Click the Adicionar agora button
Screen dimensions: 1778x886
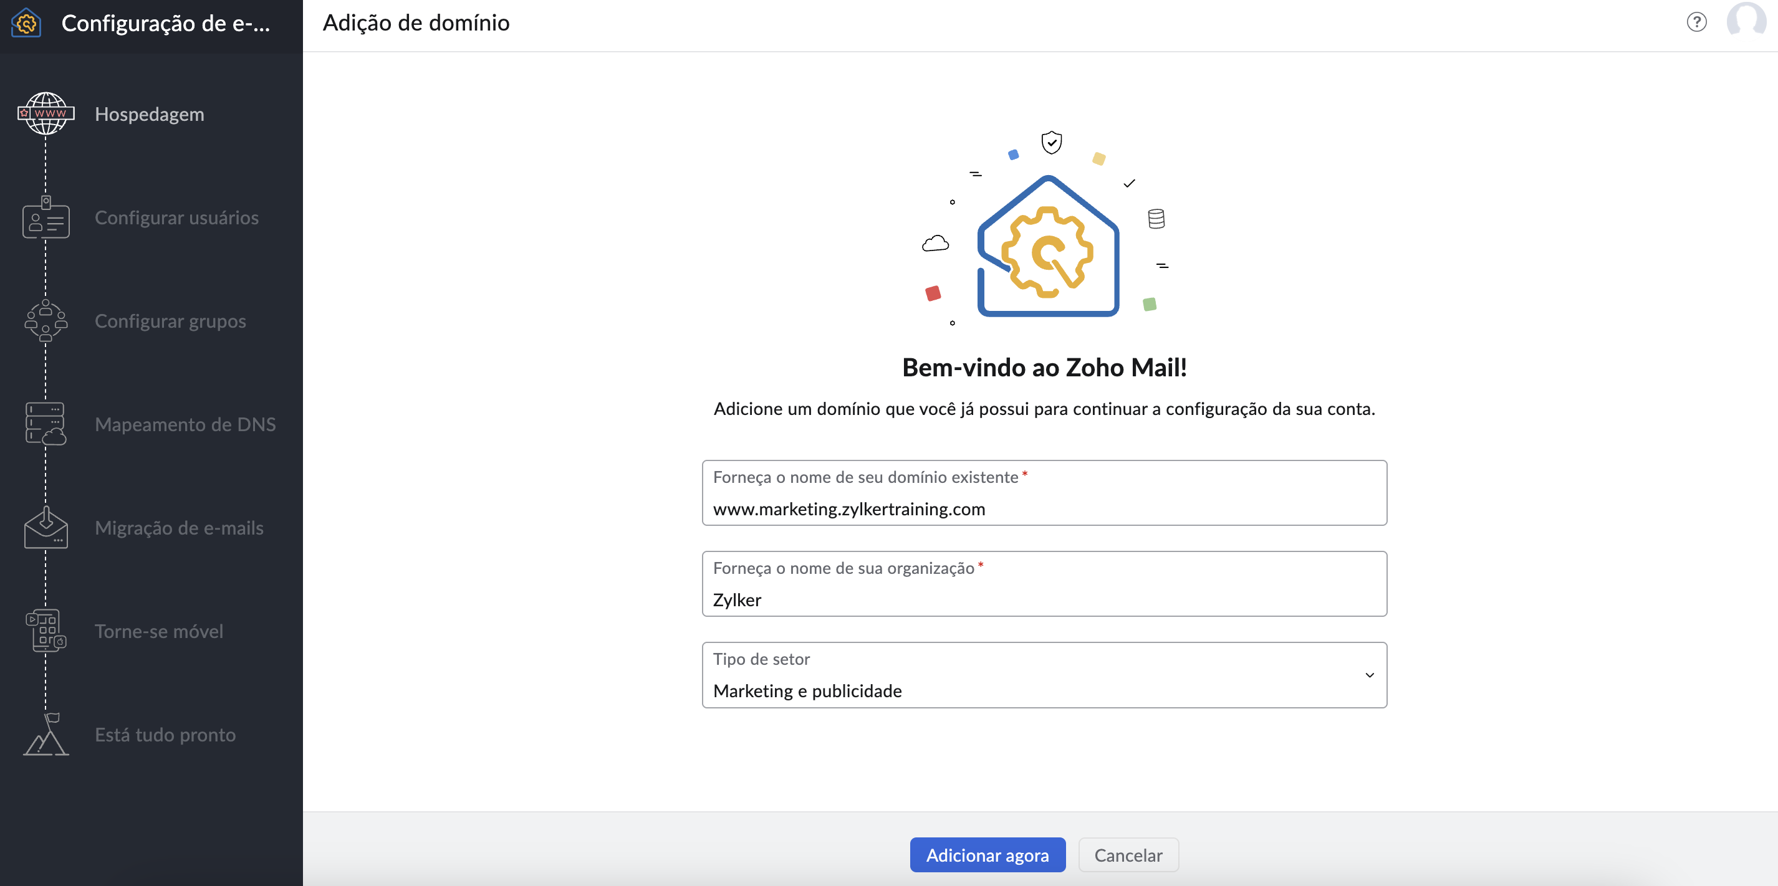coord(987,855)
